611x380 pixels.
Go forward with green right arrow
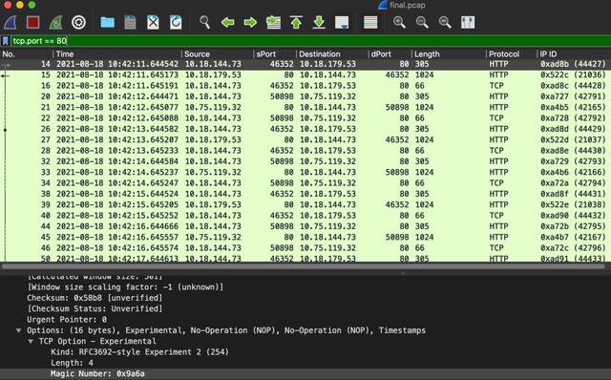point(250,22)
